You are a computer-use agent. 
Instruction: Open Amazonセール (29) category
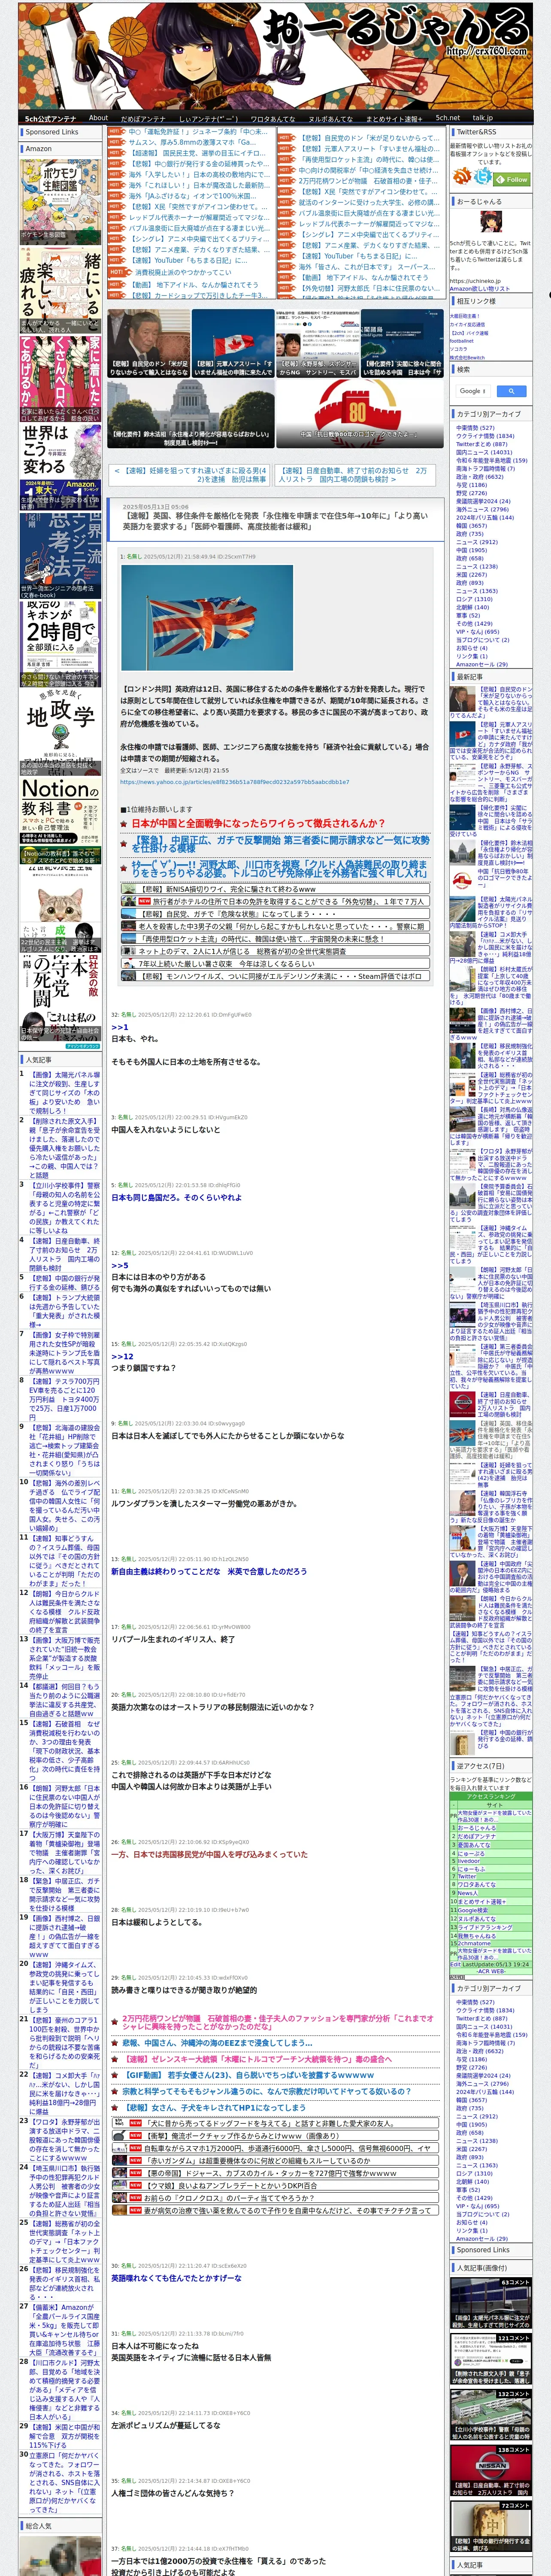[x=482, y=664]
